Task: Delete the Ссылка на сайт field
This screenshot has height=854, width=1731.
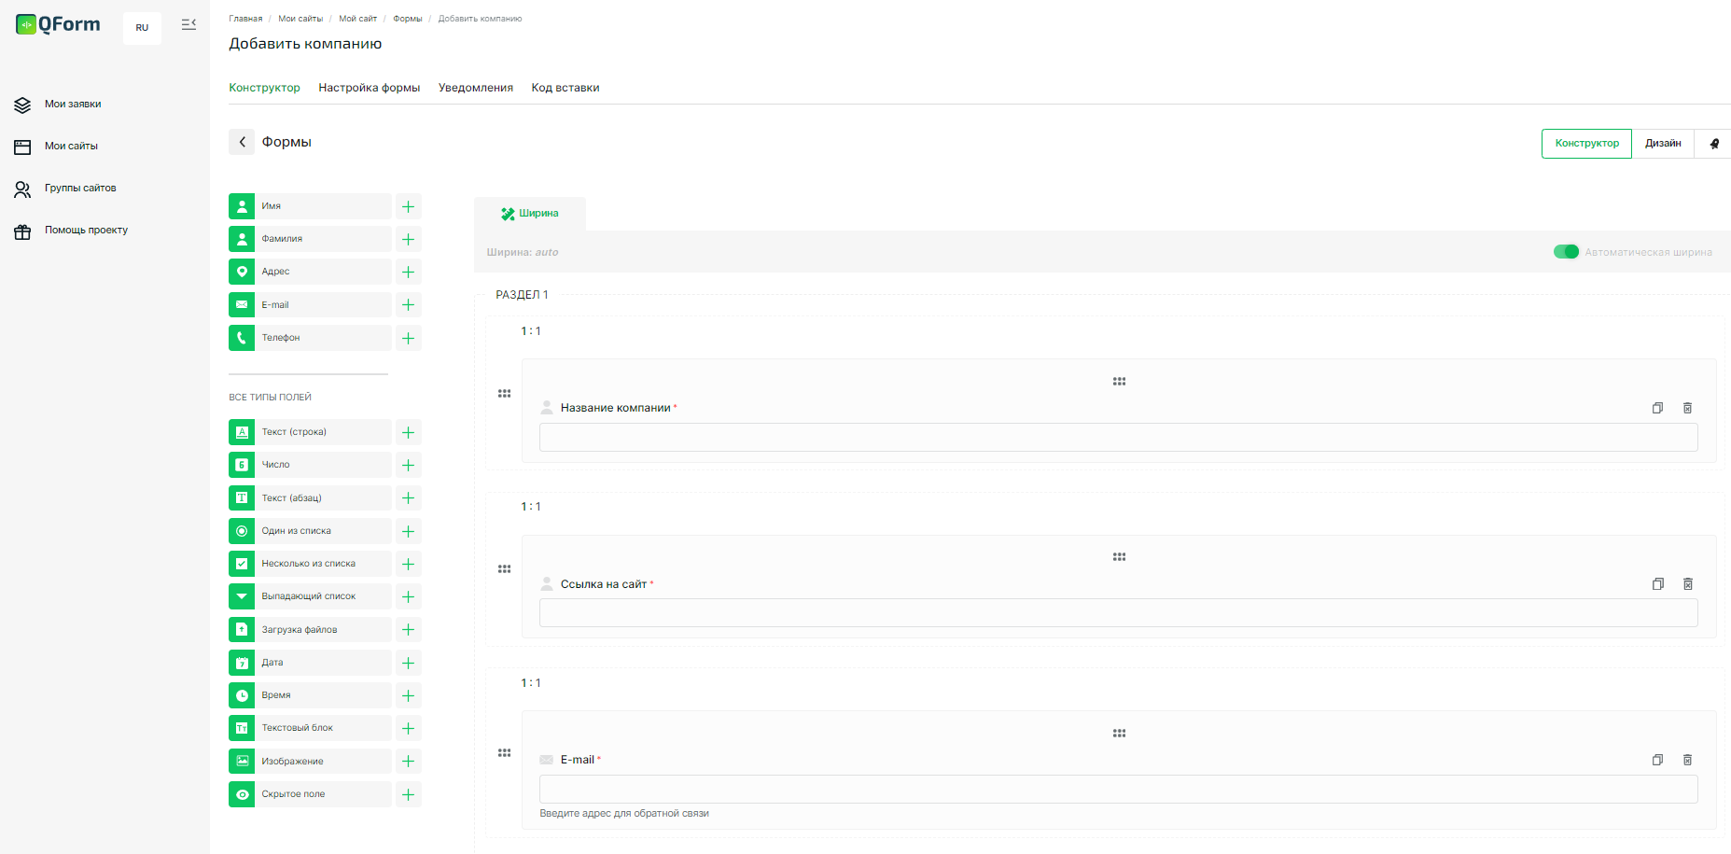Action: tap(1687, 584)
